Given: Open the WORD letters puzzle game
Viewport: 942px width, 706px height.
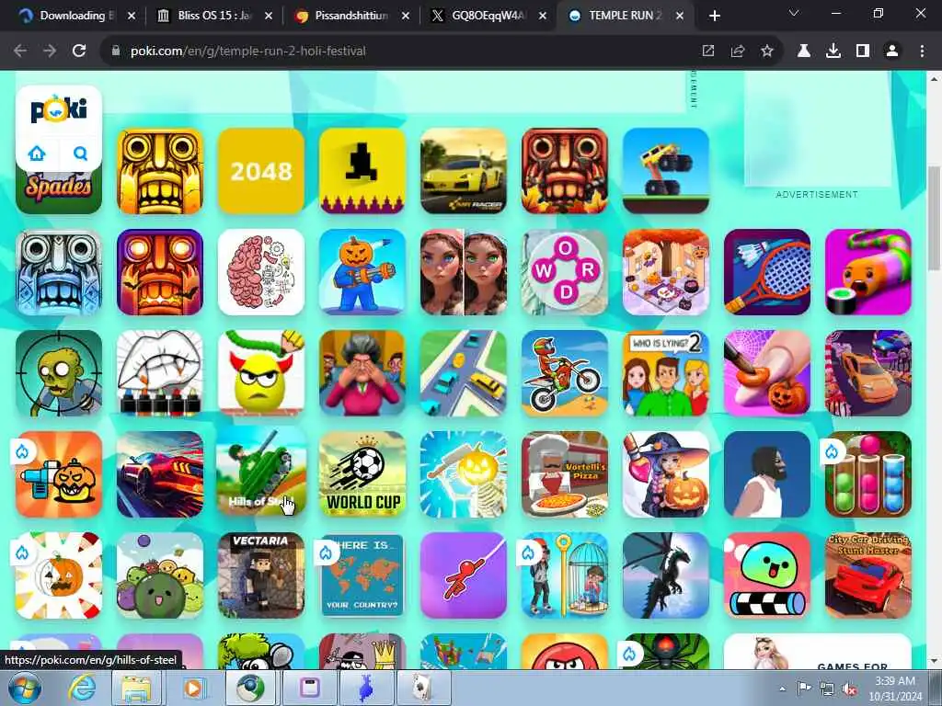Looking at the screenshot, I should 565,272.
